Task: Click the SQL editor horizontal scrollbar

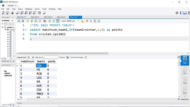Action: tap(63, 53)
